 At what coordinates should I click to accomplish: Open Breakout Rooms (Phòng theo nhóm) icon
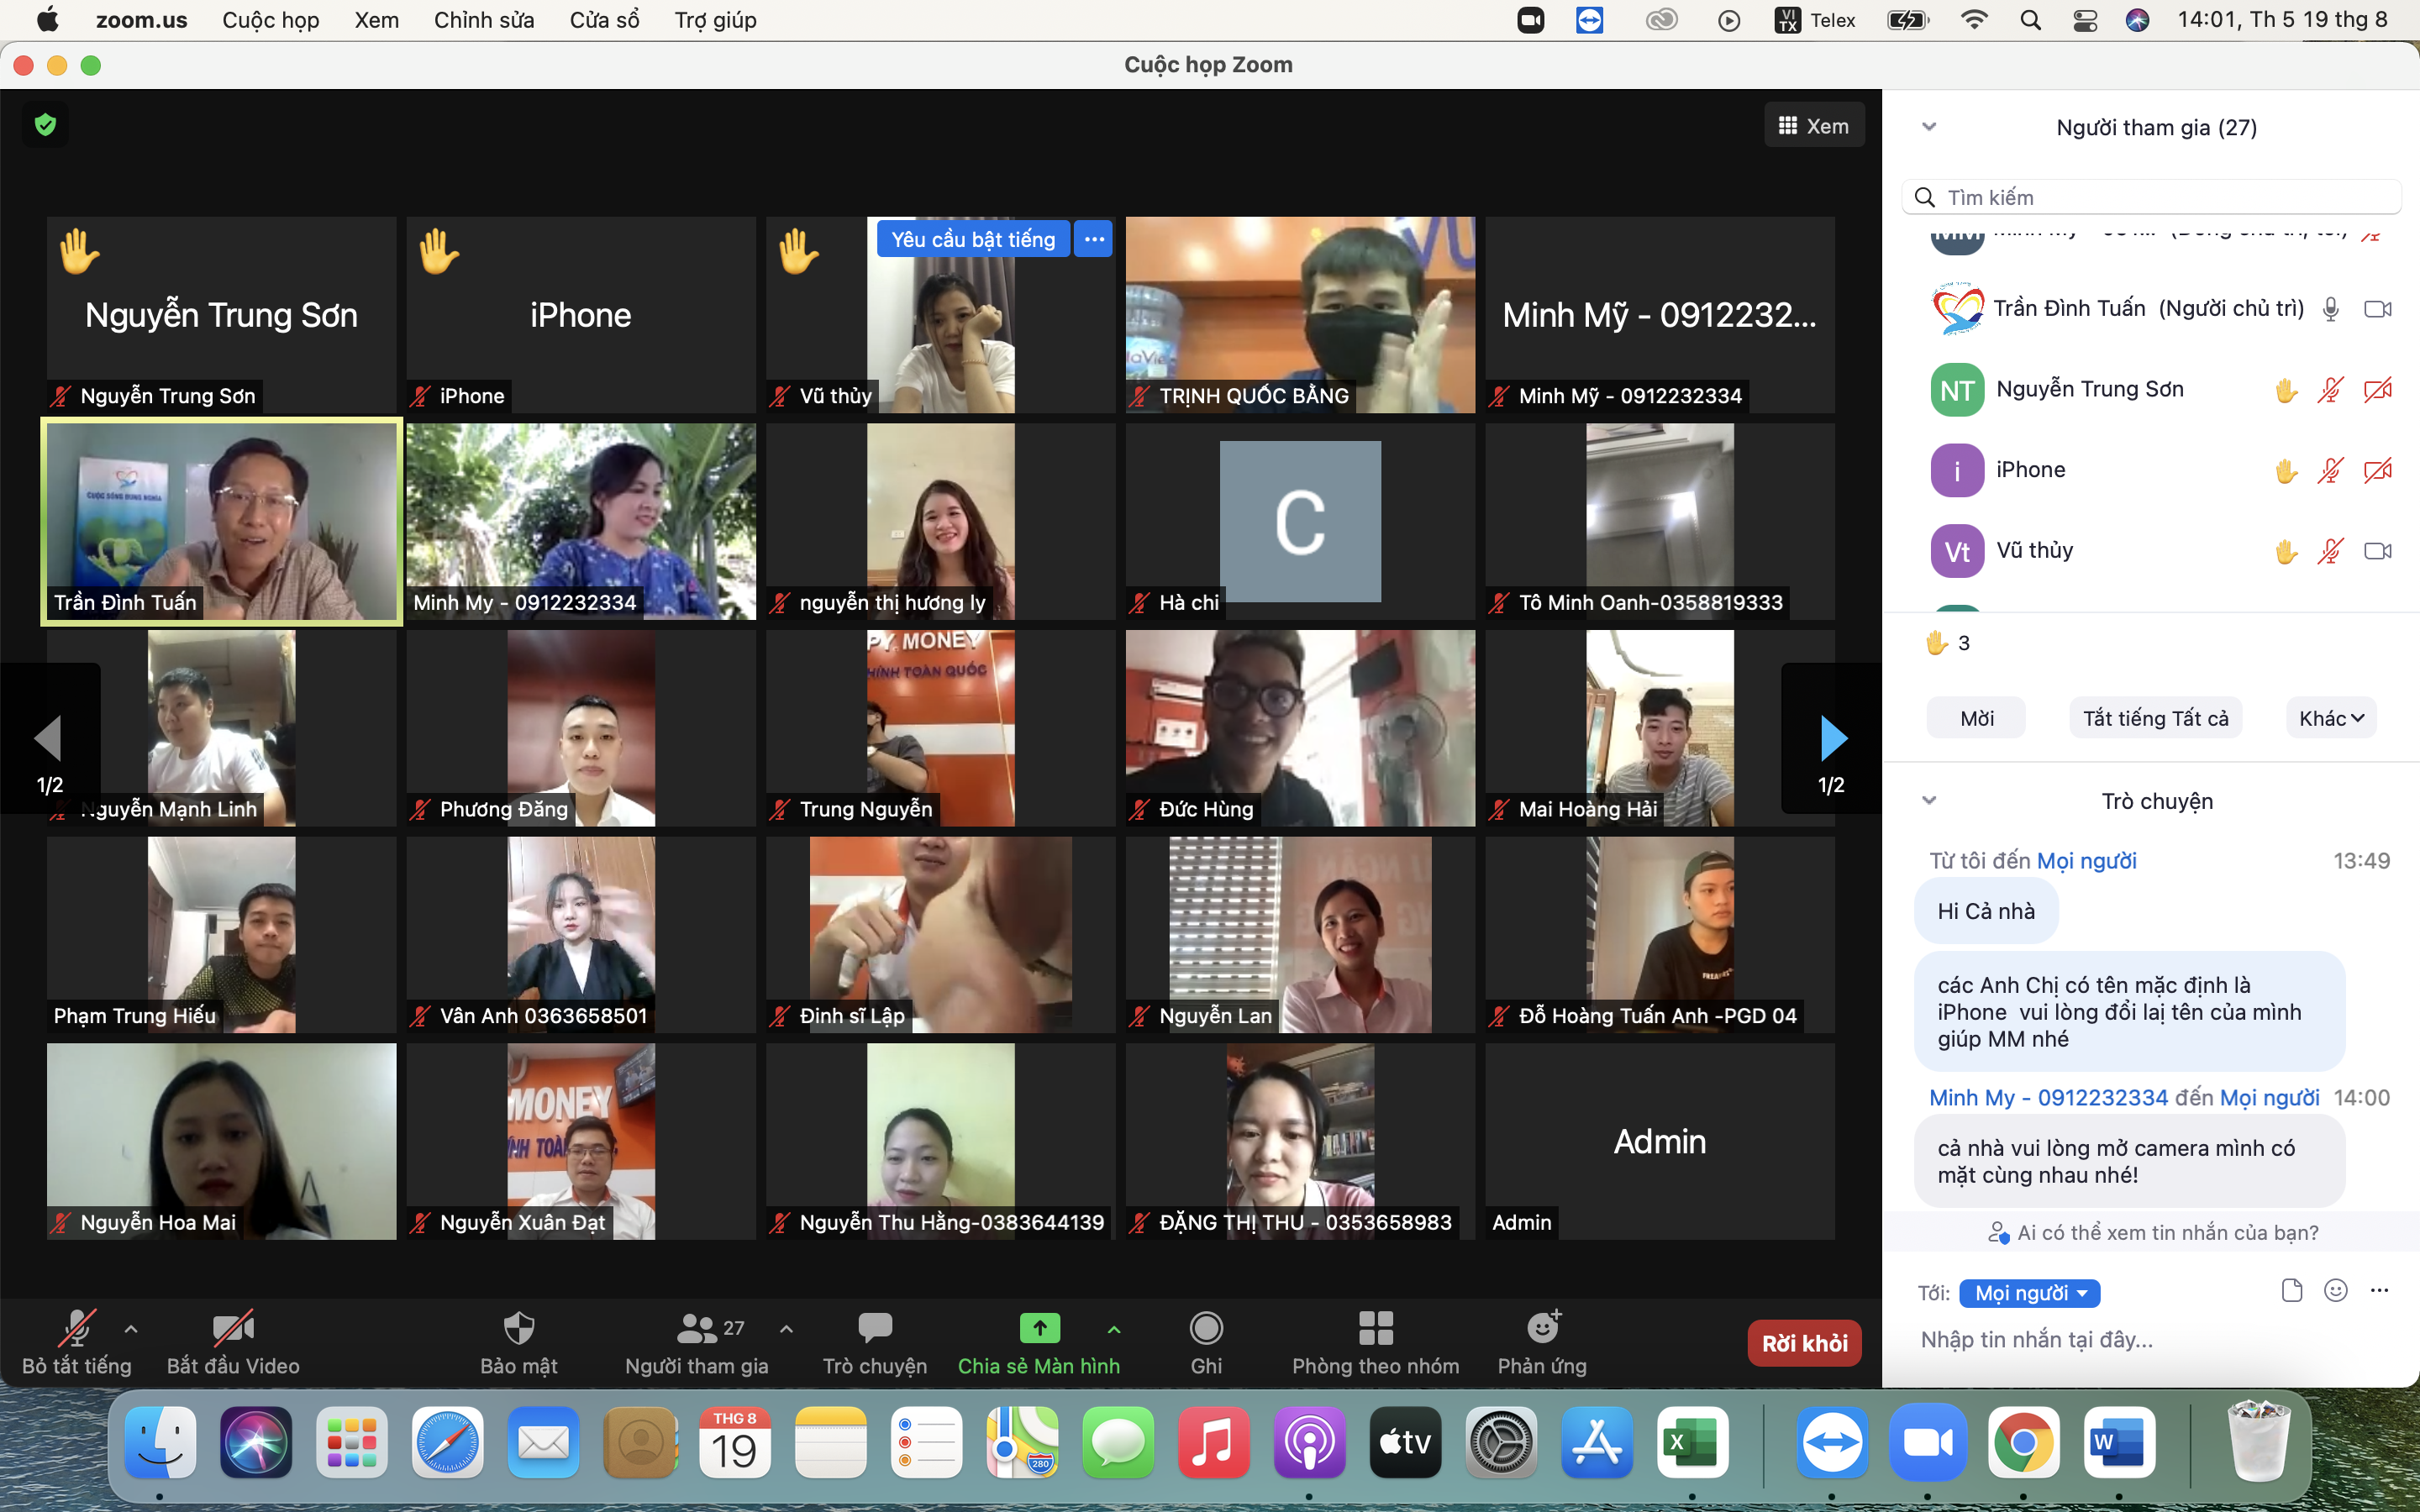tap(1375, 1328)
